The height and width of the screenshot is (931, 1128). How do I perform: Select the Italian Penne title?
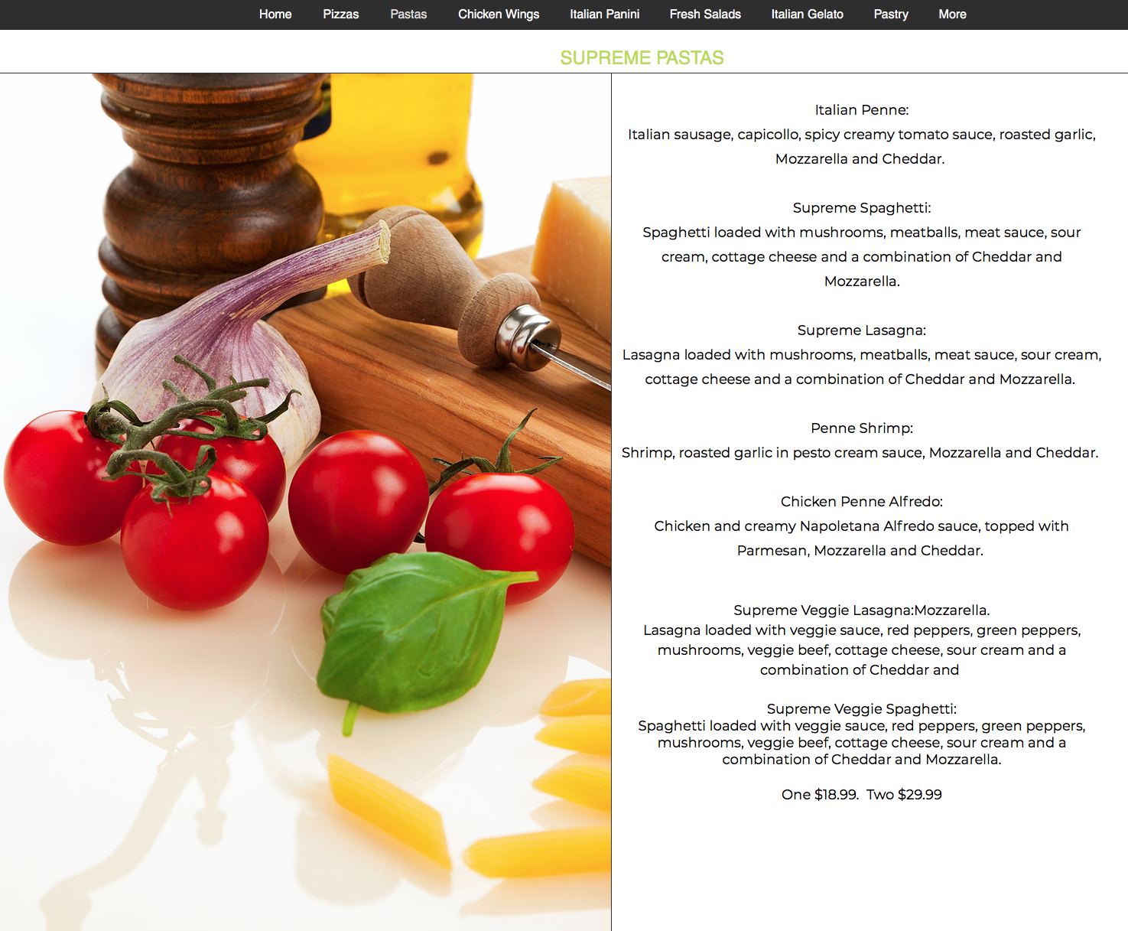pyautogui.click(x=861, y=110)
